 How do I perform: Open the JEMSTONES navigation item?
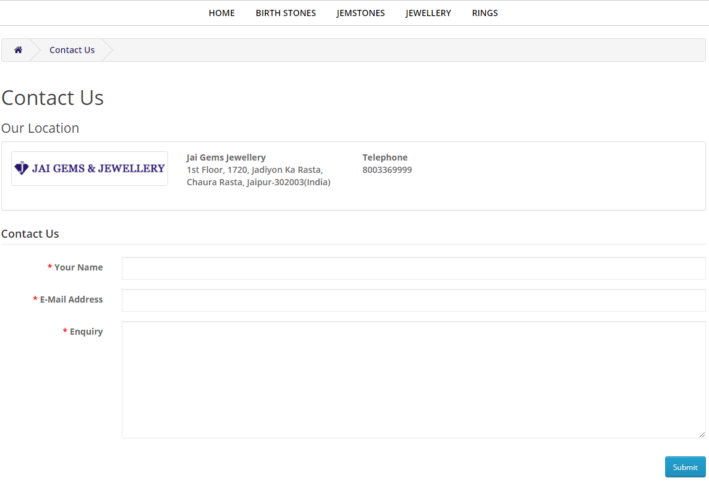pos(360,13)
